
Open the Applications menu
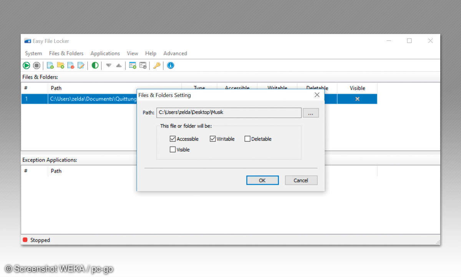tap(105, 53)
